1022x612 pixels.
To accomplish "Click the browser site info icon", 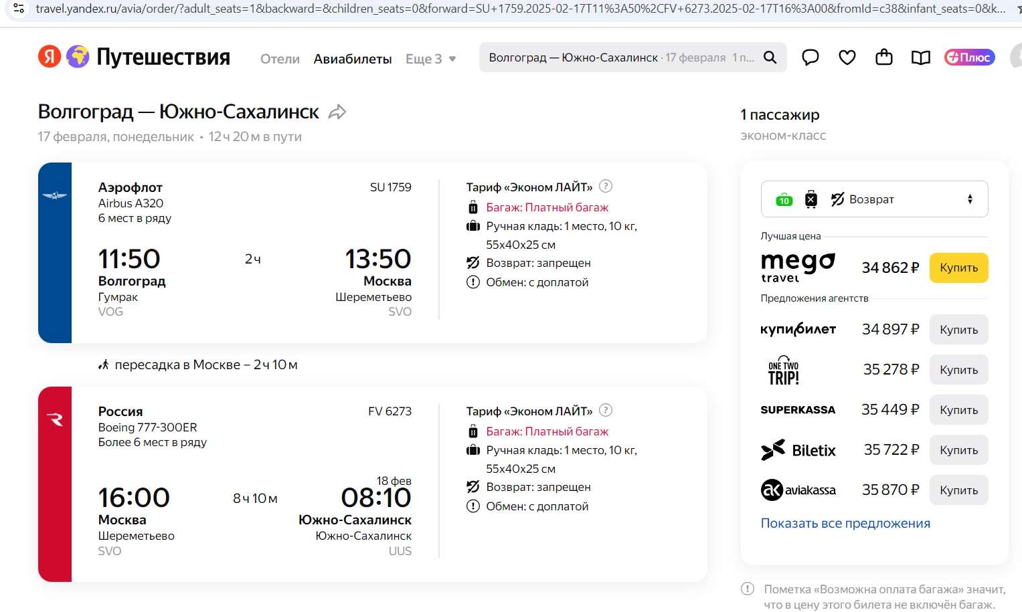I will [x=19, y=9].
